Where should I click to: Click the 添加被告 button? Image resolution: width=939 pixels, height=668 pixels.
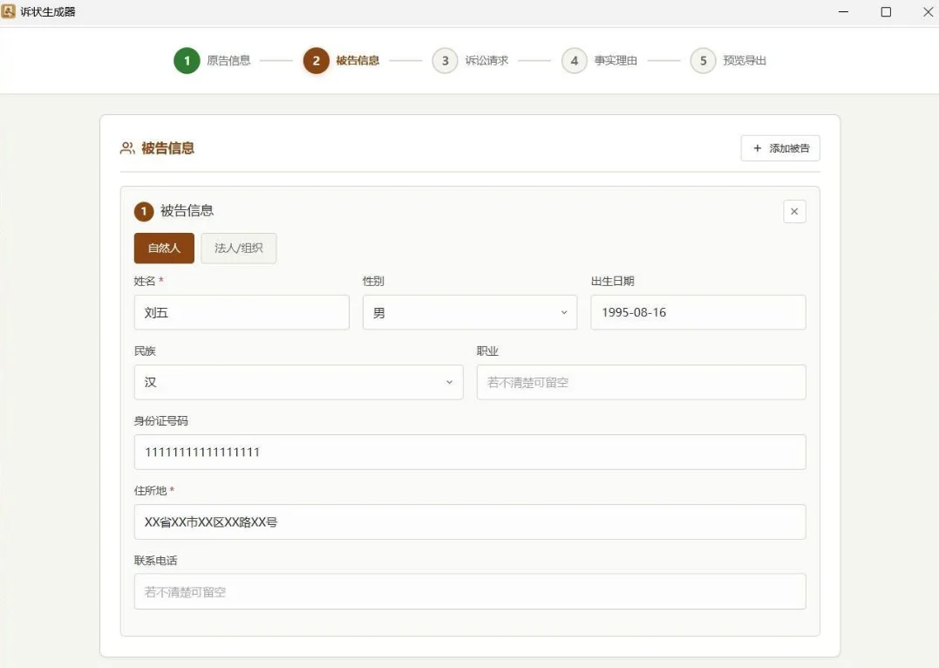tap(780, 148)
